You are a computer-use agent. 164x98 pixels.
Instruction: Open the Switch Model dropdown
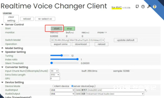pyautogui.click(x=77, y=40)
